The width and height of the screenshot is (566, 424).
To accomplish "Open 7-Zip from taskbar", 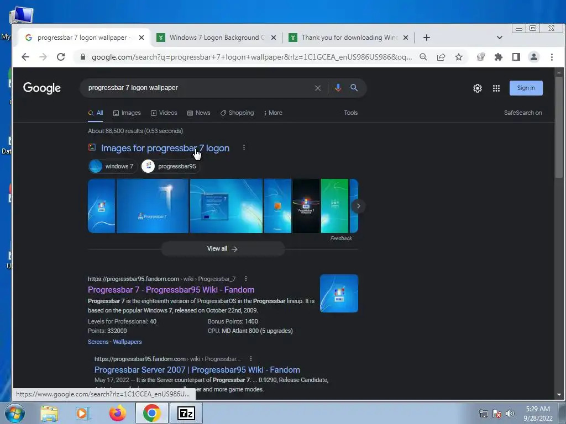I will coord(186,413).
